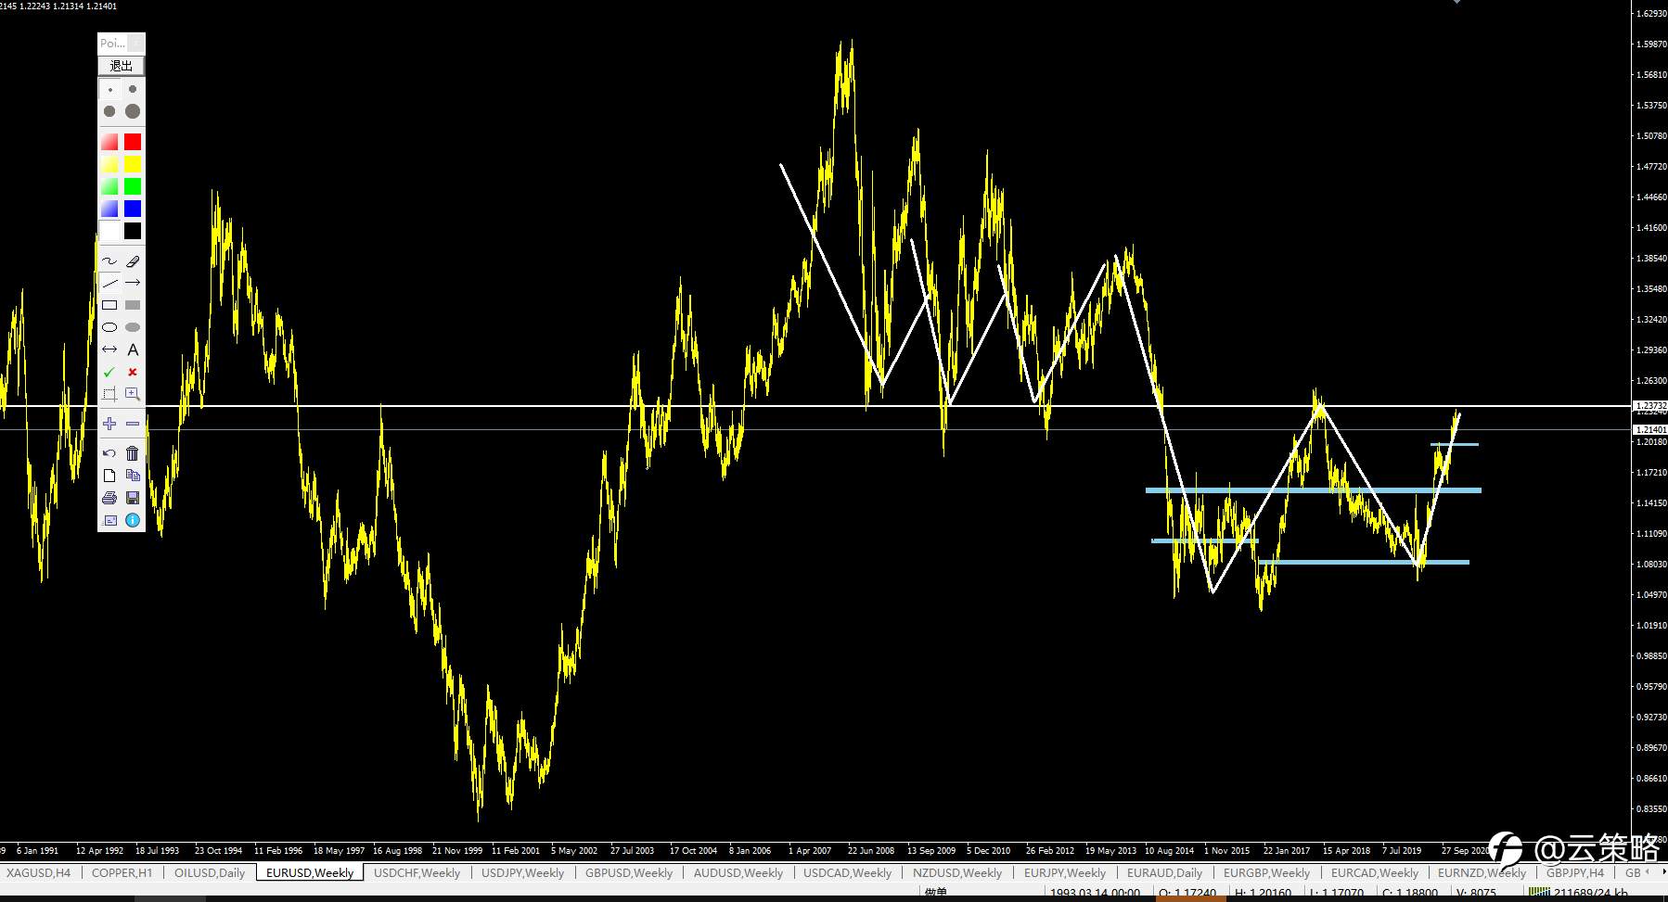The image size is (1668, 902).
Task: Click the options card icon
Action: click(x=109, y=520)
